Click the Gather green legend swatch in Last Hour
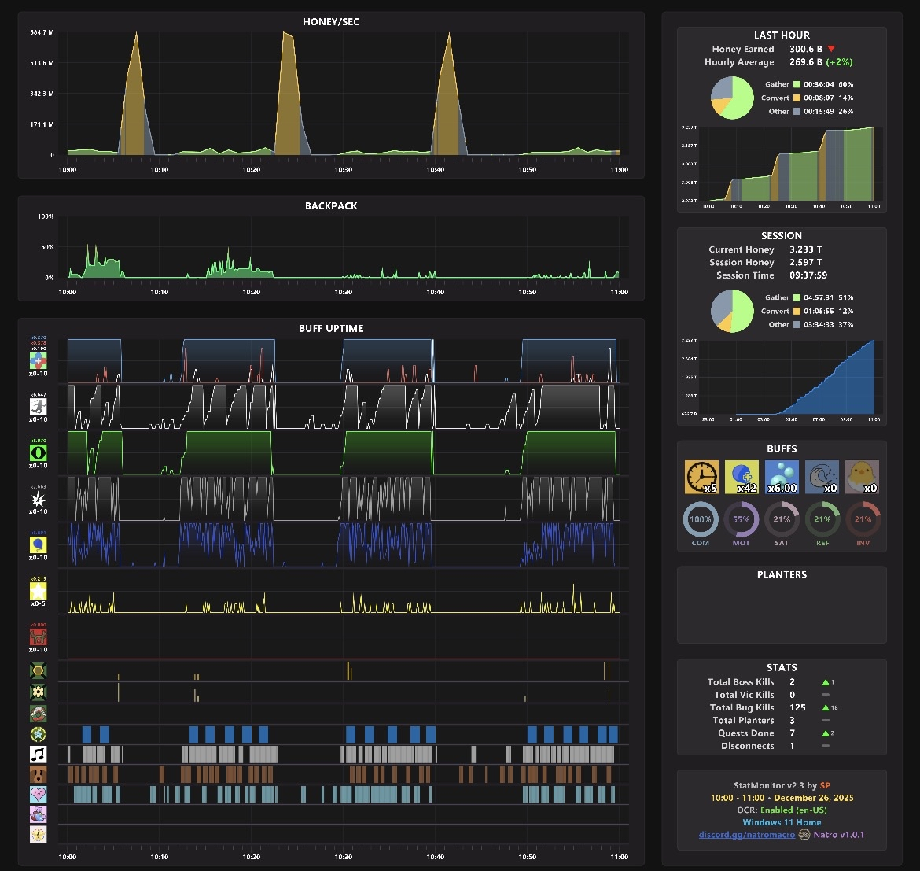Viewport: 920px width, 871px height. pos(797,84)
